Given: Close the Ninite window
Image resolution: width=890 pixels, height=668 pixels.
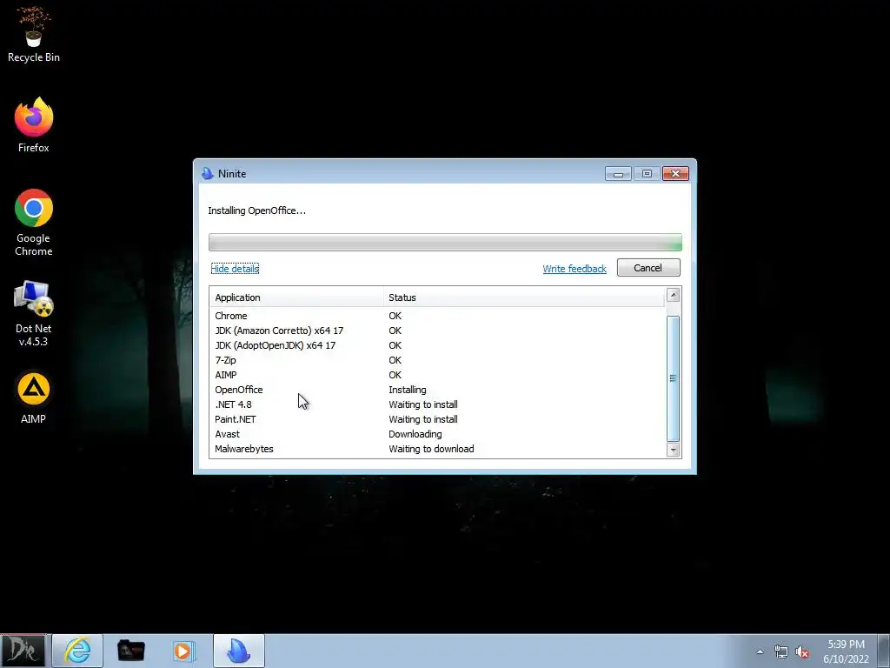Looking at the screenshot, I should pos(675,174).
